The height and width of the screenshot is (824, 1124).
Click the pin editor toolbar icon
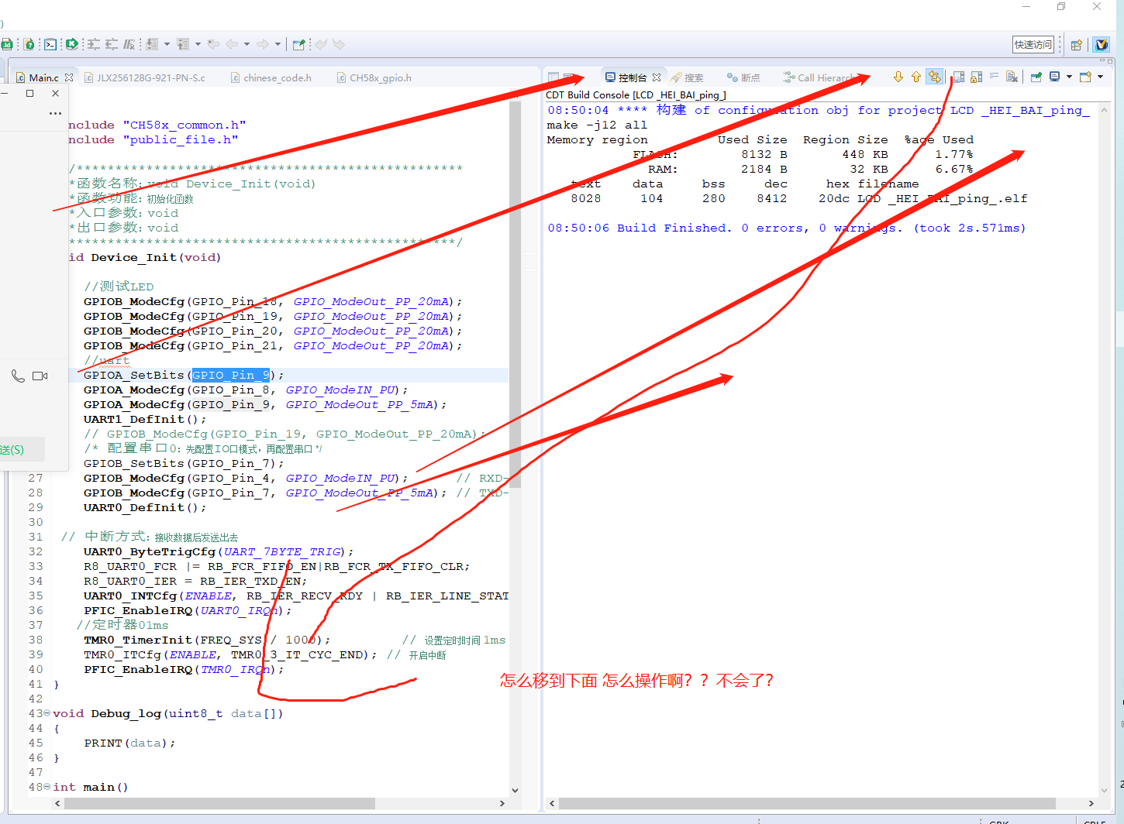click(x=298, y=45)
